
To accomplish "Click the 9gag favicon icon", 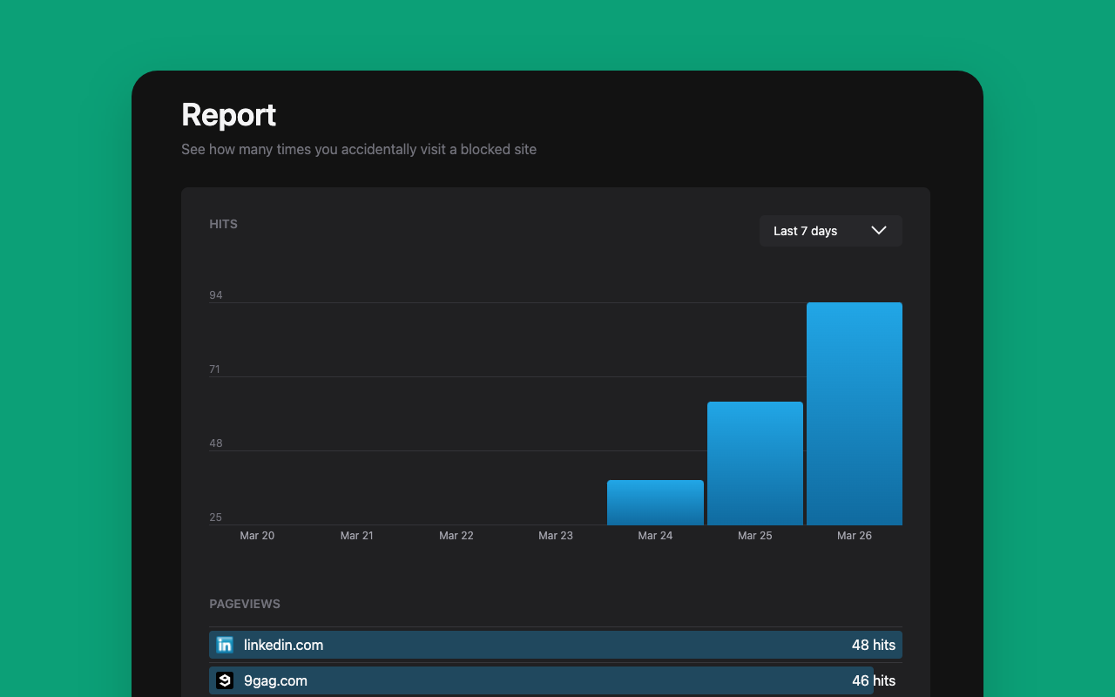I will 225,680.
